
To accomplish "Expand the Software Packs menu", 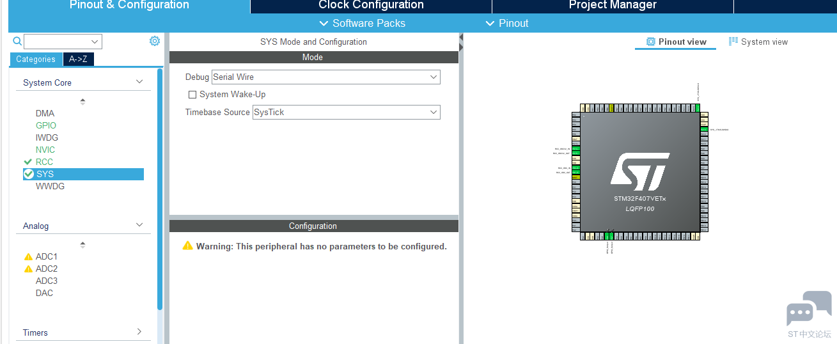I will point(362,23).
